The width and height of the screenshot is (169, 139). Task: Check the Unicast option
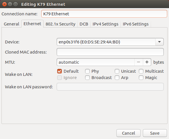(x=117, y=71)
